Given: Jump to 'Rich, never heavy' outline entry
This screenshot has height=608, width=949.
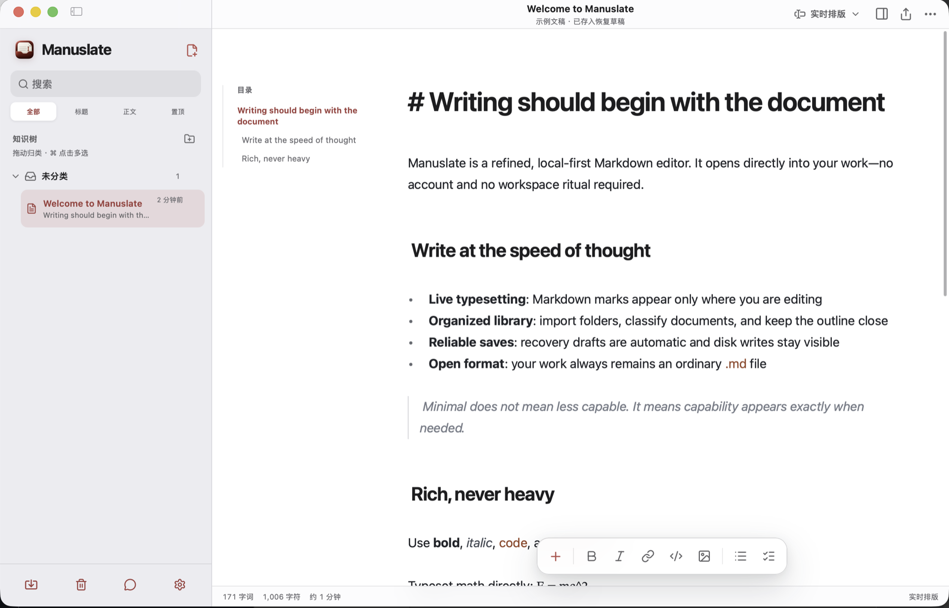Looking at the screenshot, I should tap(276, 159).
